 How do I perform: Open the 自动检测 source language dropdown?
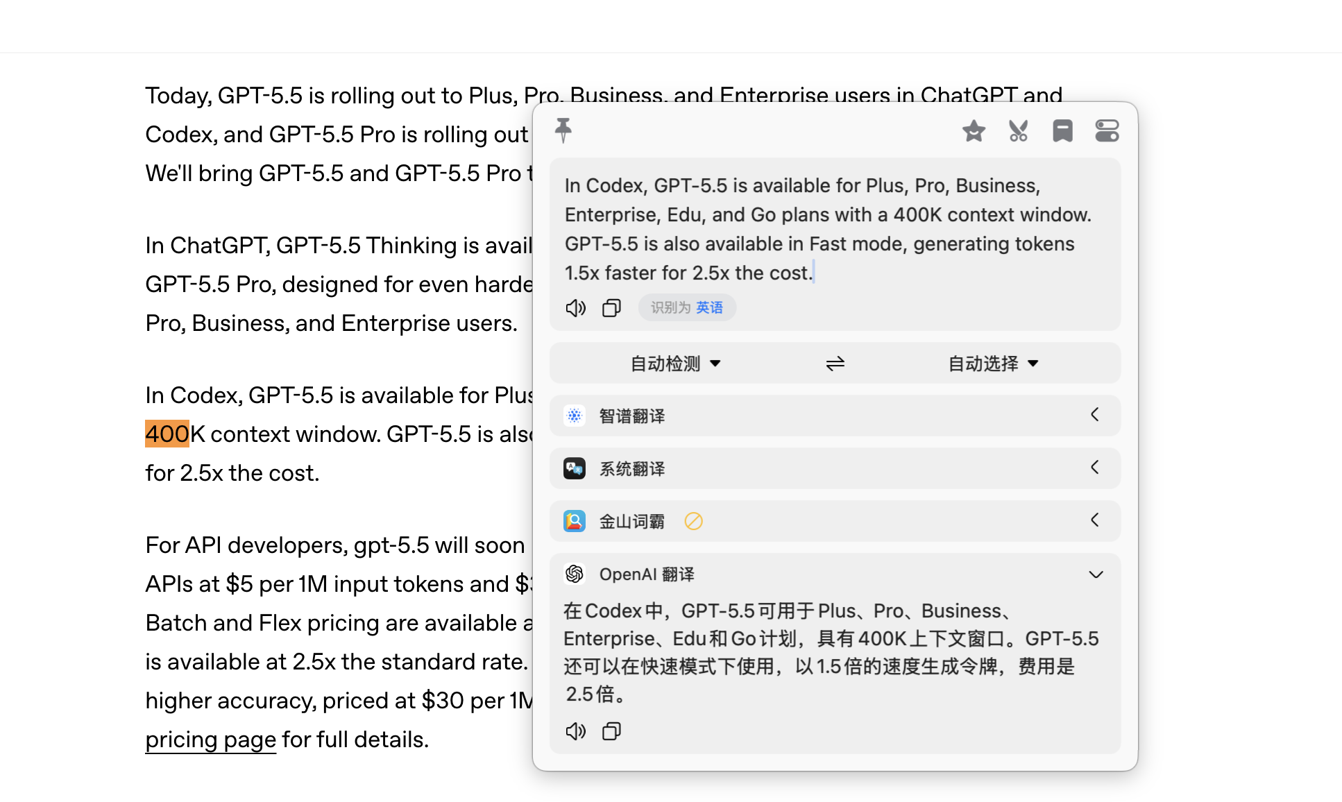(x=675, y=364)
